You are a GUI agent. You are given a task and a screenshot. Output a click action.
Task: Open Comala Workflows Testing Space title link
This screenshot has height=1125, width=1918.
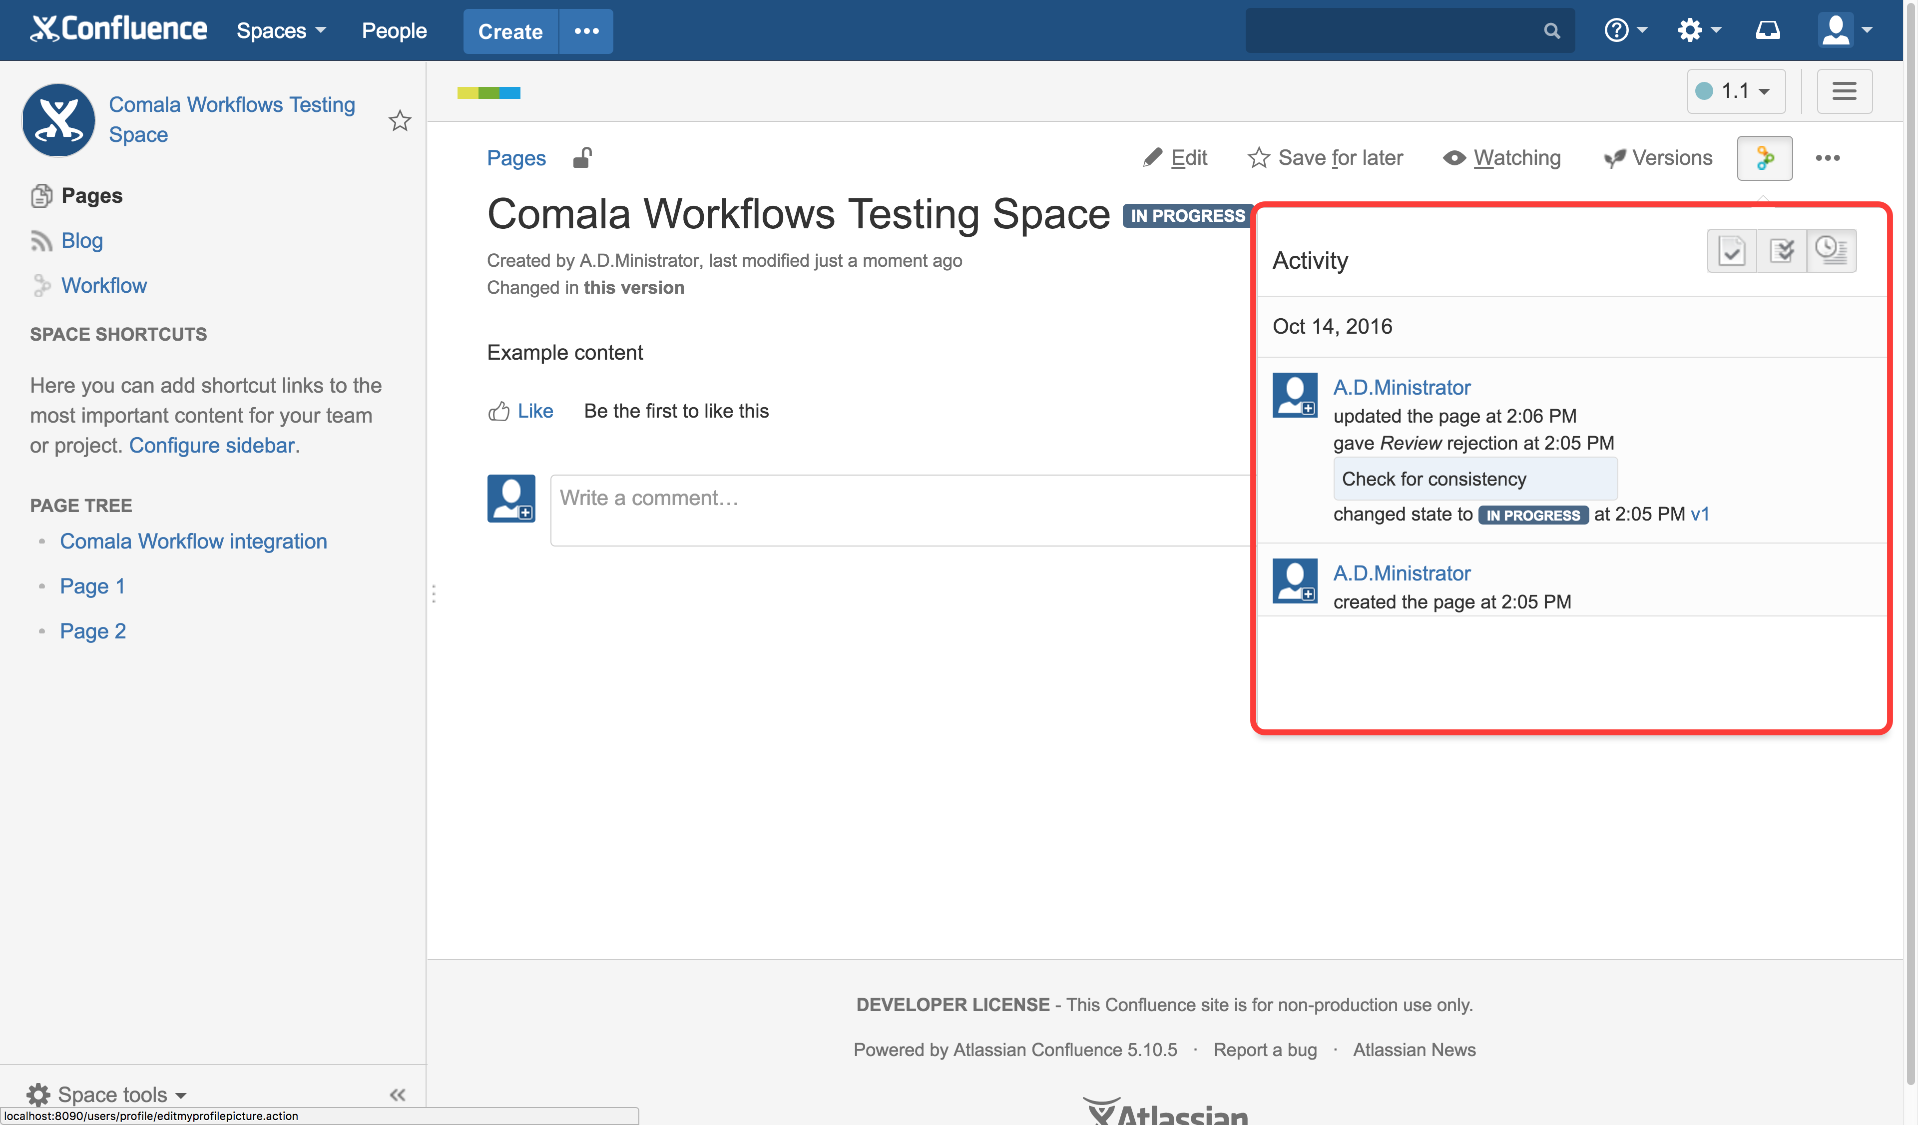(231, 119)
